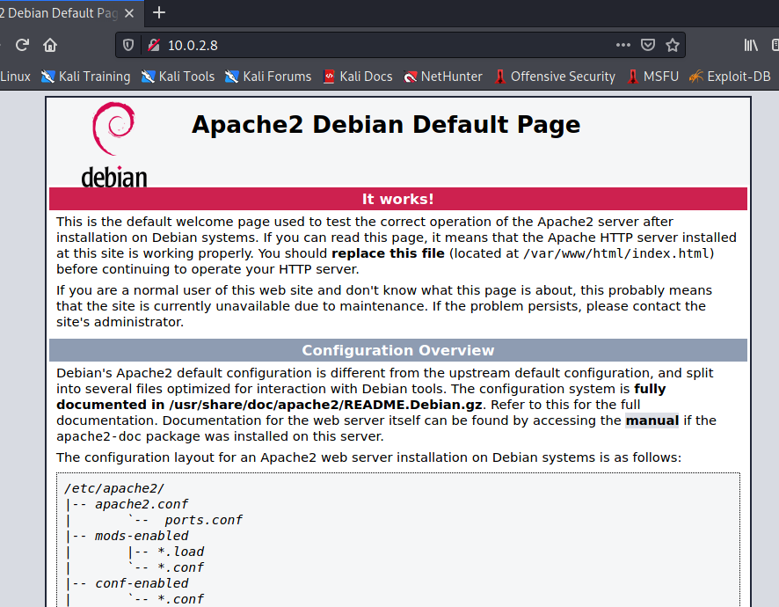
Task: View insecure connection site info icon
Action: coord(154,45)
